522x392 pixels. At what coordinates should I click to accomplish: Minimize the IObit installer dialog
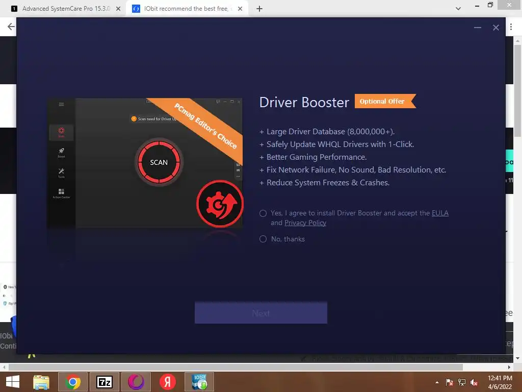click(477, 28)
